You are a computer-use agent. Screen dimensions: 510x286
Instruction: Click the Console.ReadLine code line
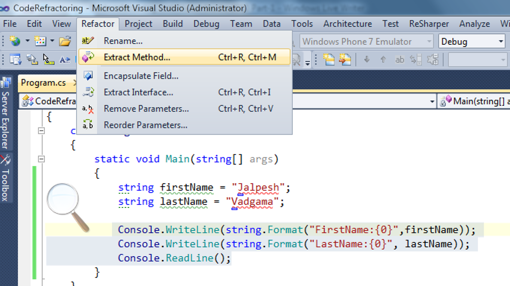click(x=174, y=258)
